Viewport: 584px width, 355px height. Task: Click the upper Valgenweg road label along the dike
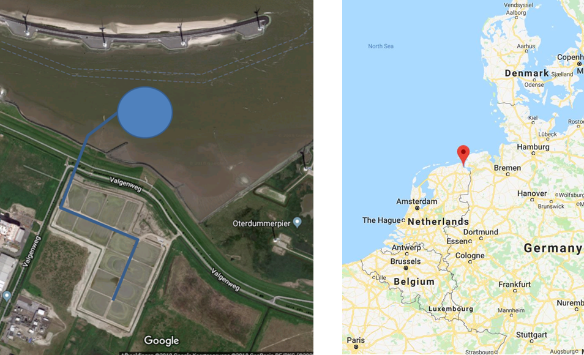(x=126, y=185)
